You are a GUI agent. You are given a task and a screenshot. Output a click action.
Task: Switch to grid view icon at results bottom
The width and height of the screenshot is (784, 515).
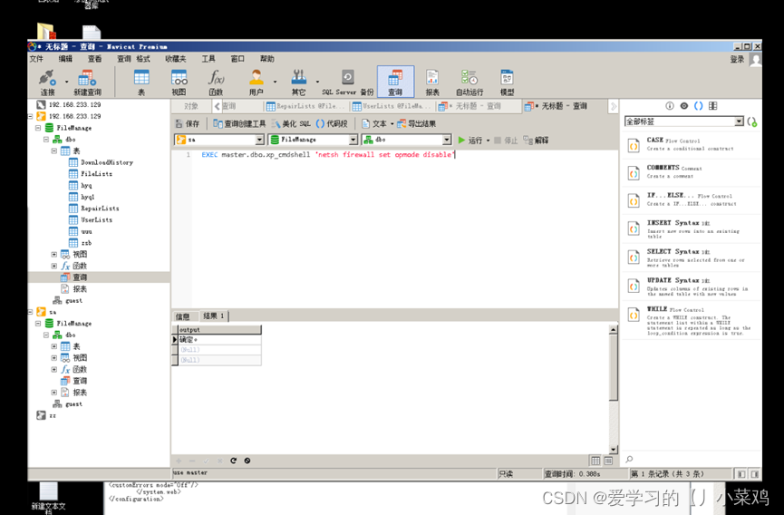(x=595, y=461)
